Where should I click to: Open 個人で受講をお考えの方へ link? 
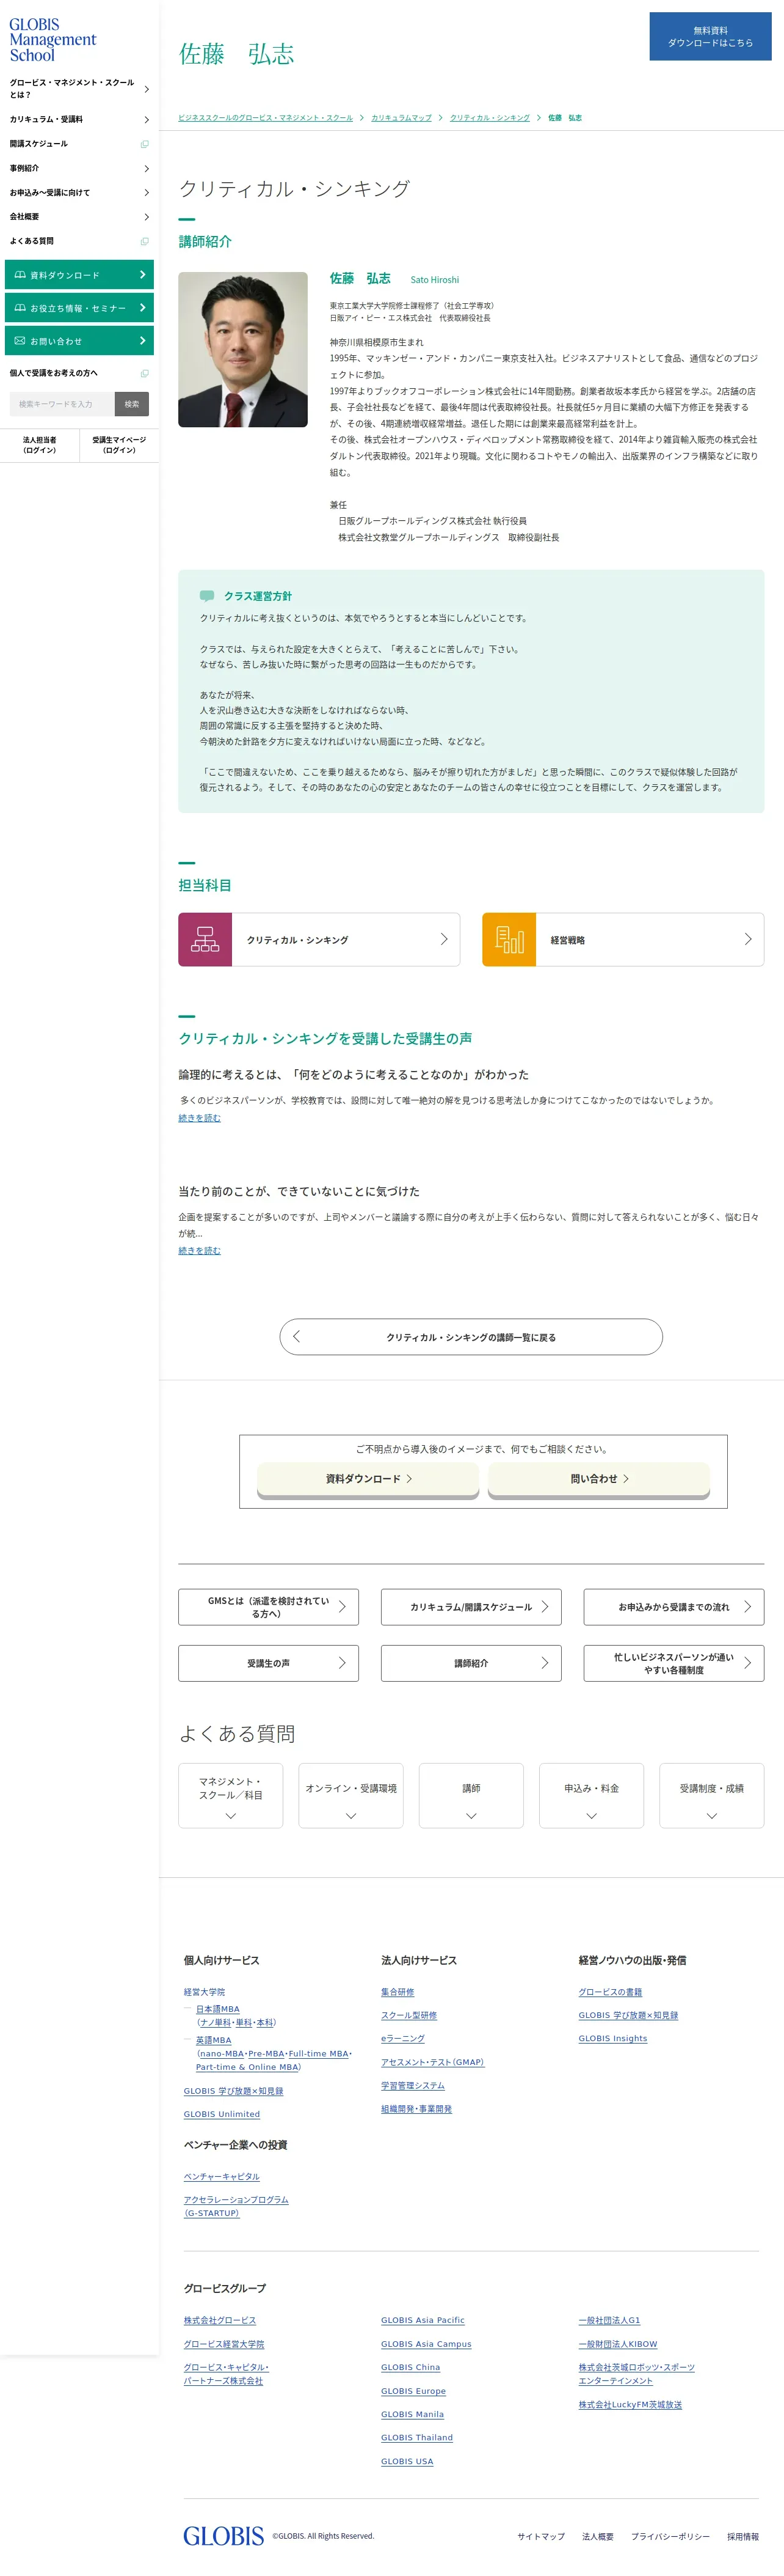pyautogui.click(x=79, y=373)
